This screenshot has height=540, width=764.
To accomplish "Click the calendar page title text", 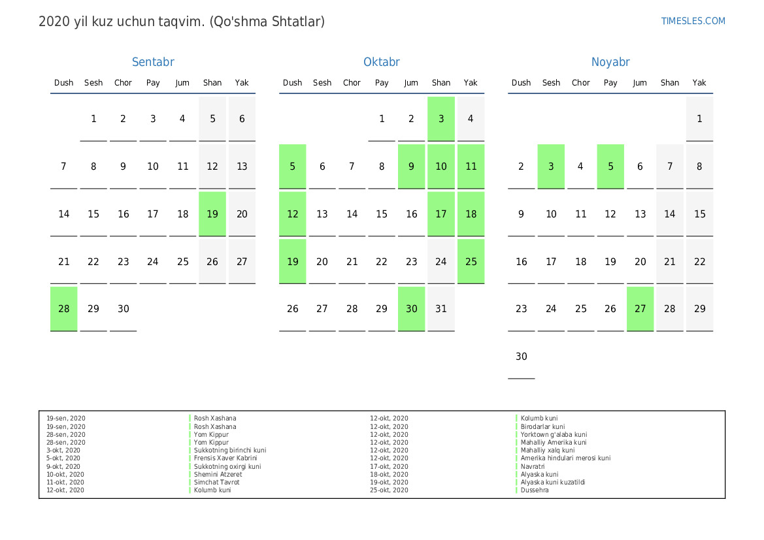I will [182, 22].
